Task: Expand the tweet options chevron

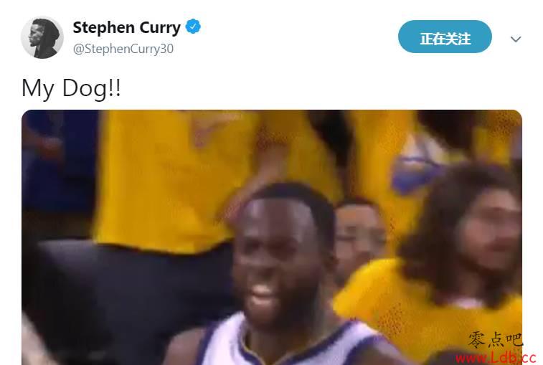Action: pos(516,39)
